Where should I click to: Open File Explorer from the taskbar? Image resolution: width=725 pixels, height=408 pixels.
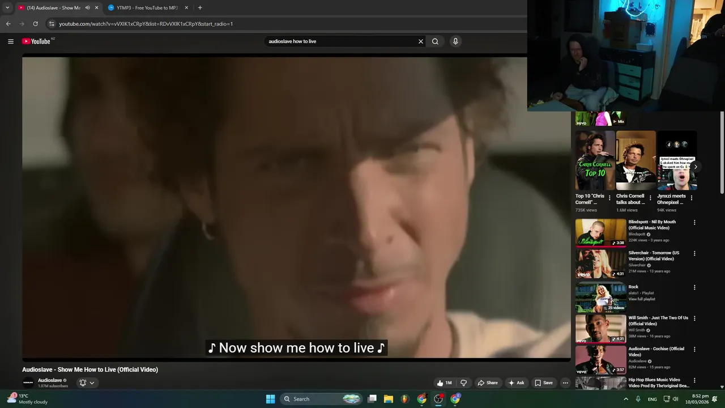(x=389, y=399)
